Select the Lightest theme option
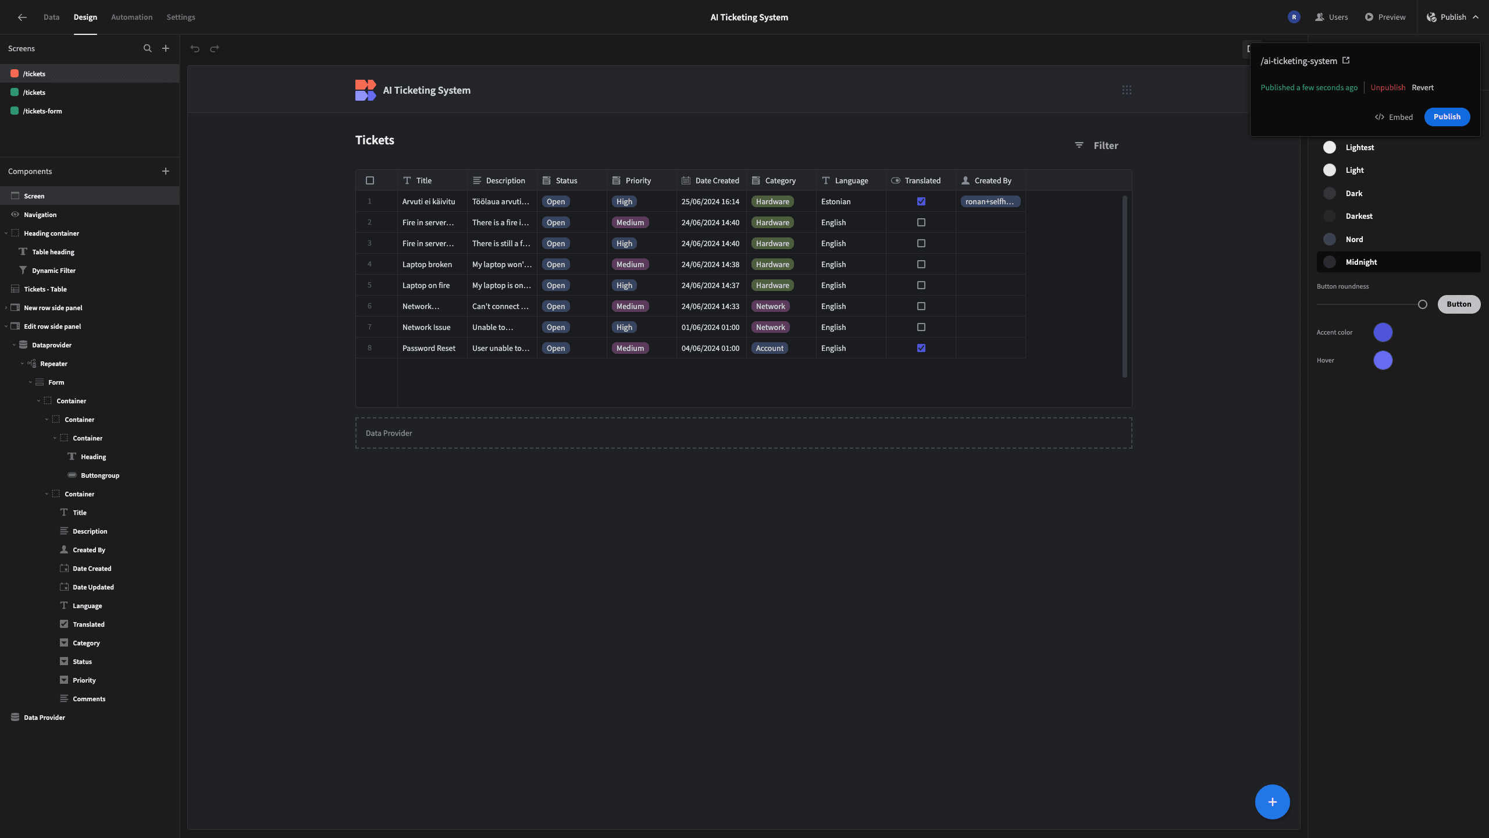 [1398, 147]
